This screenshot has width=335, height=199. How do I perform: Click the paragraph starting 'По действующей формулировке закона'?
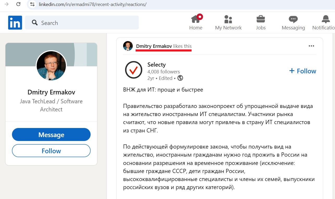click(219, 167)
